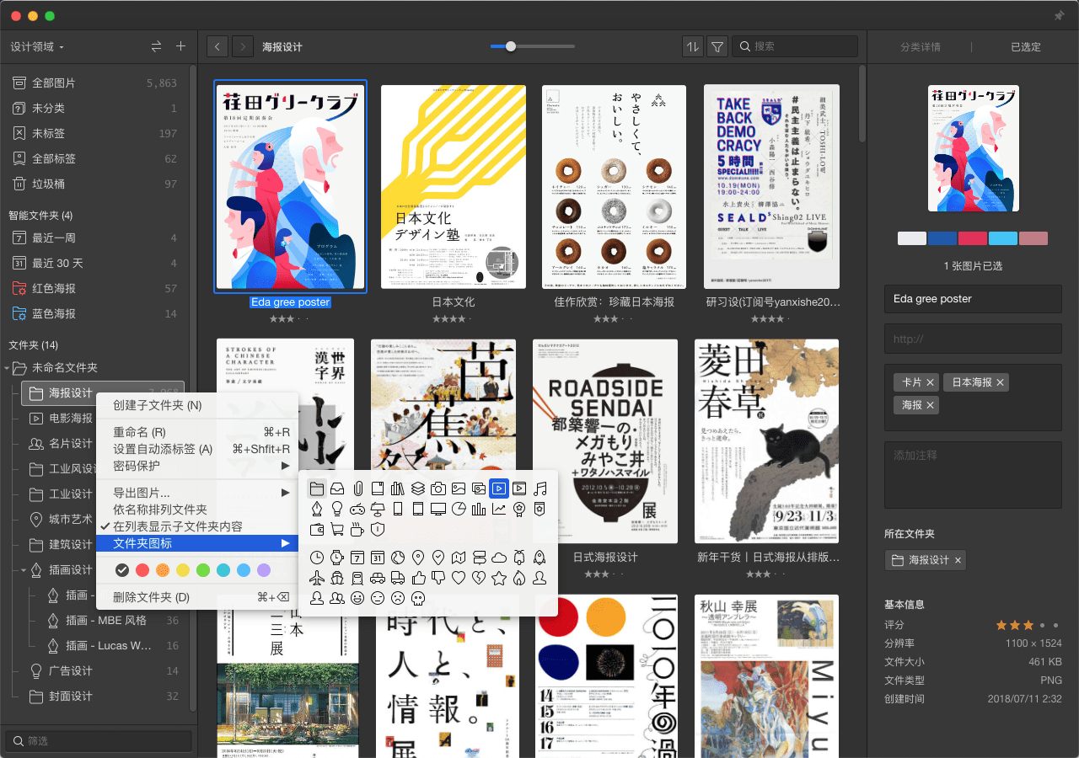Viewport: 1079px width, 758px height.
Task: Pick the game controller icon in the picker
Action: click(357, 509)
